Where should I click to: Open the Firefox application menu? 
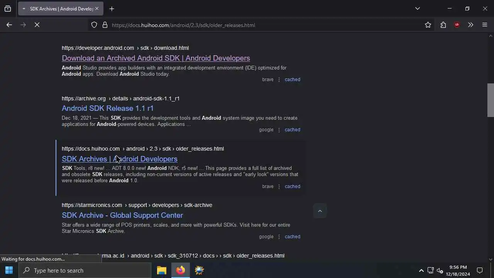coord(485,25)
